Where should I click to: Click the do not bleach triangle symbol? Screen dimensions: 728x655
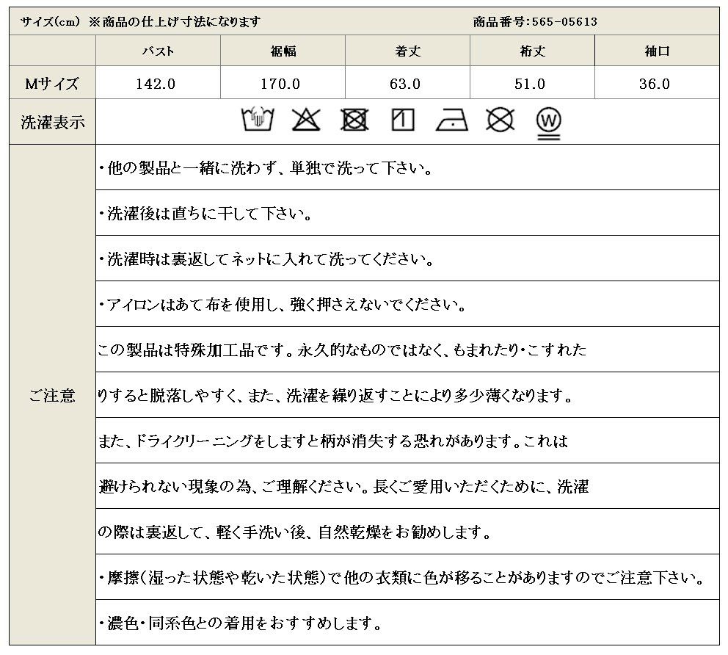305,120
